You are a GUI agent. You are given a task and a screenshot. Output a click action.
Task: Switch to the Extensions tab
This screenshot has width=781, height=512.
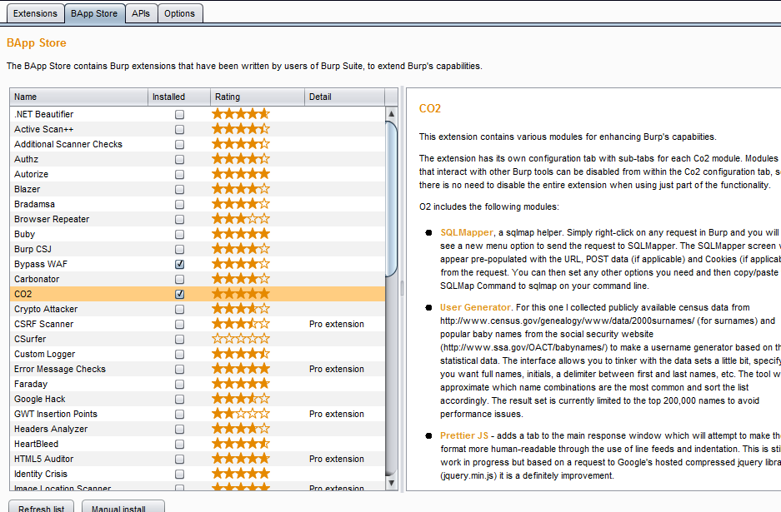(35, 13)
